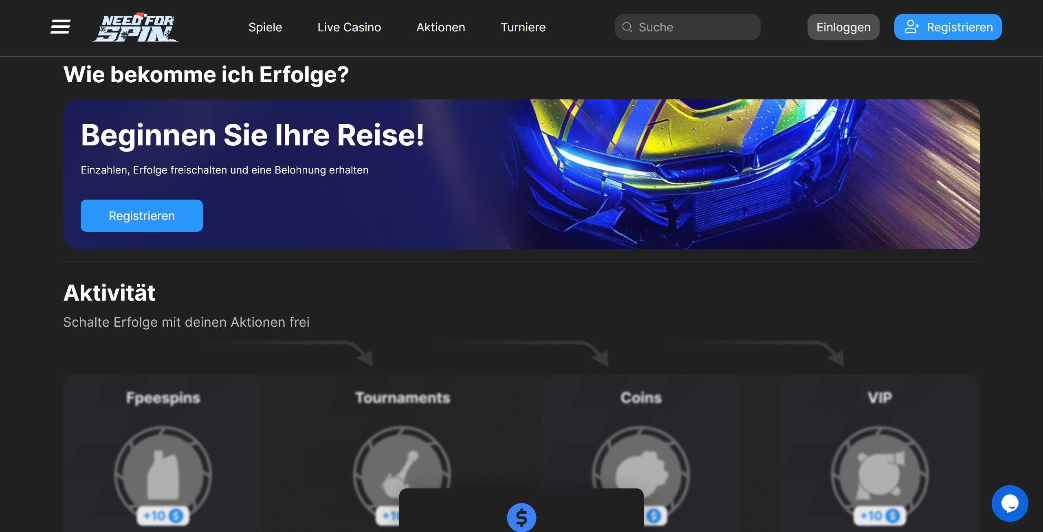
Task: Click Registrieren in the banner
Action: pos(142,215)
